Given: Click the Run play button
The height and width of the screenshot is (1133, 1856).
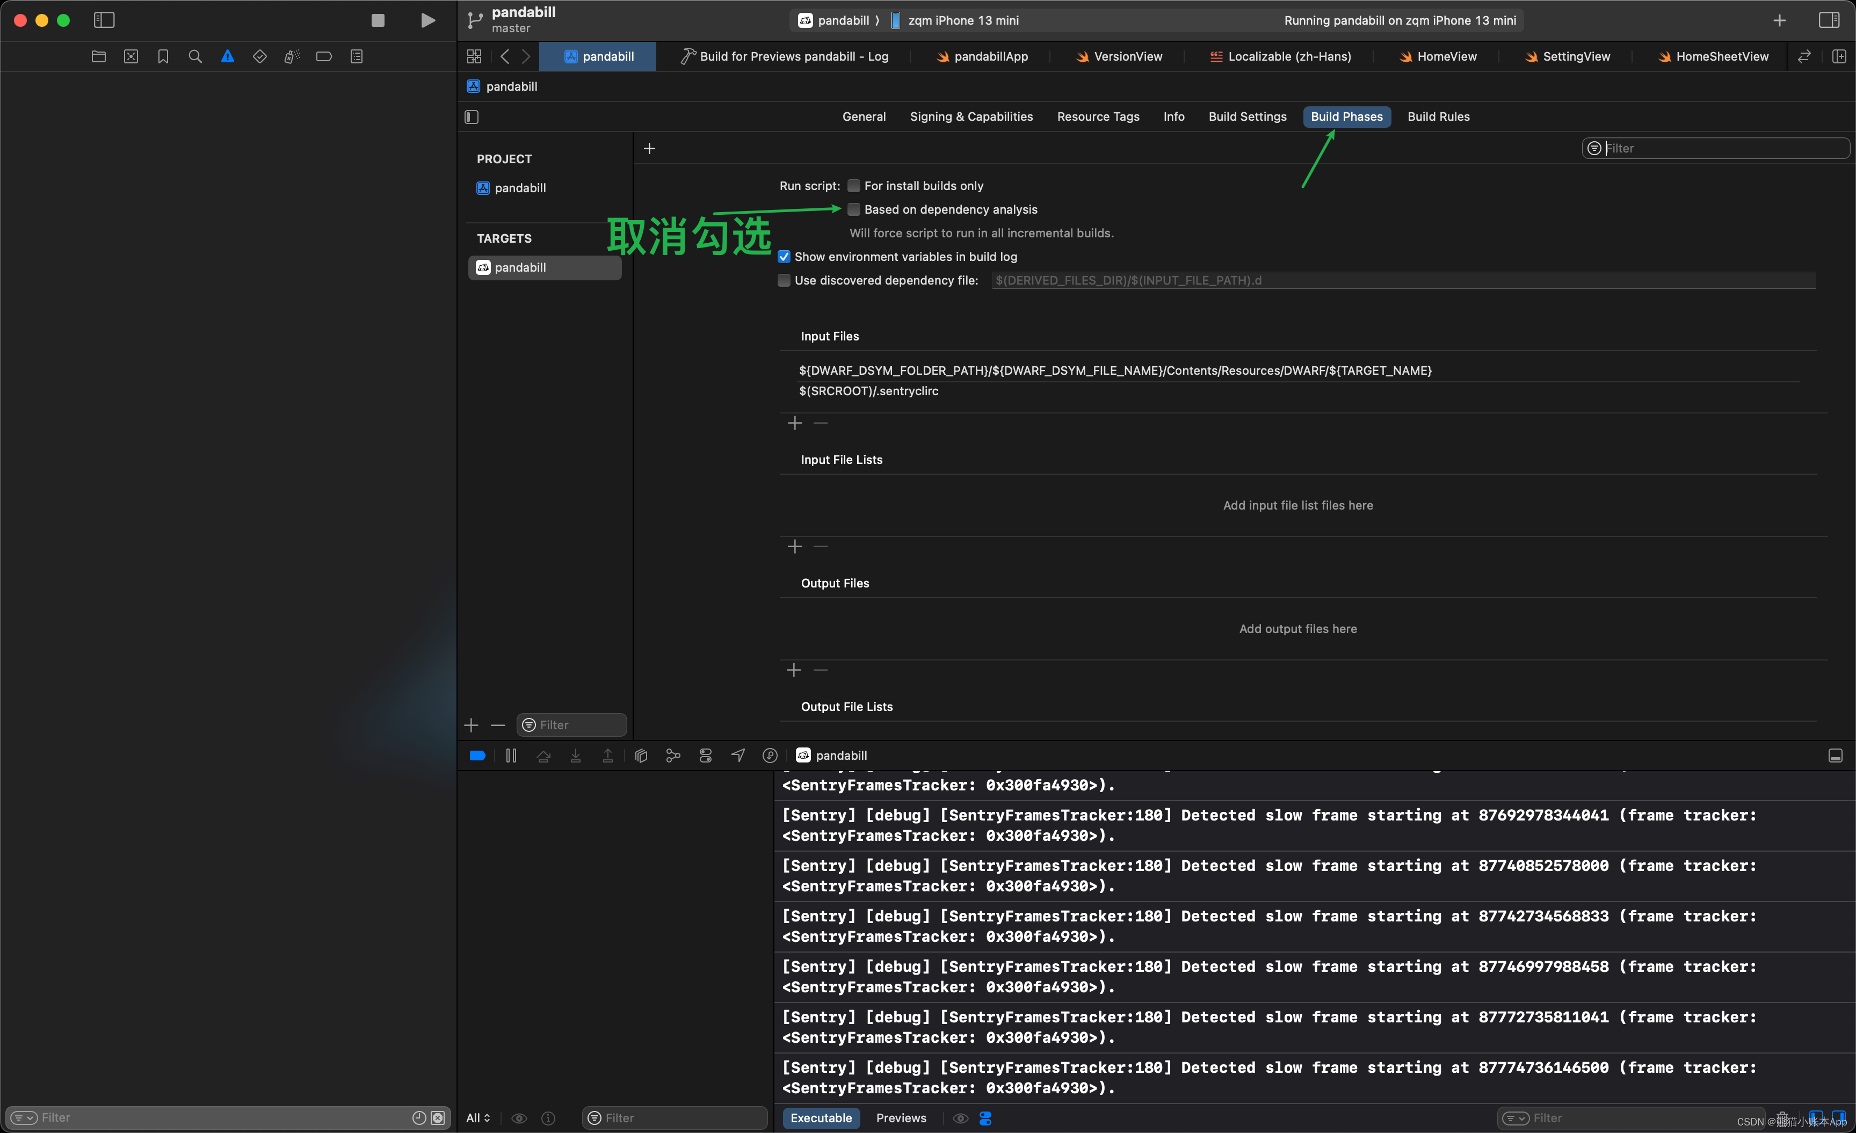Looking at the screenshot, I should click(428, 20).
